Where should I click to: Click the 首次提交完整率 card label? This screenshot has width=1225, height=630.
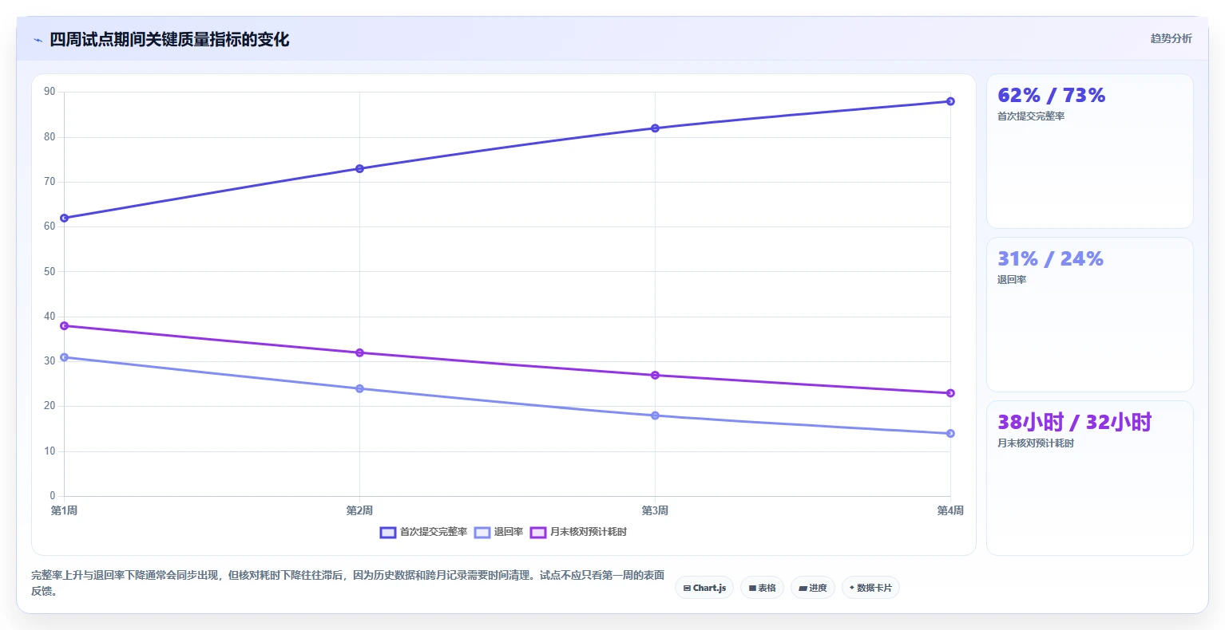(x=1031, y=116)
